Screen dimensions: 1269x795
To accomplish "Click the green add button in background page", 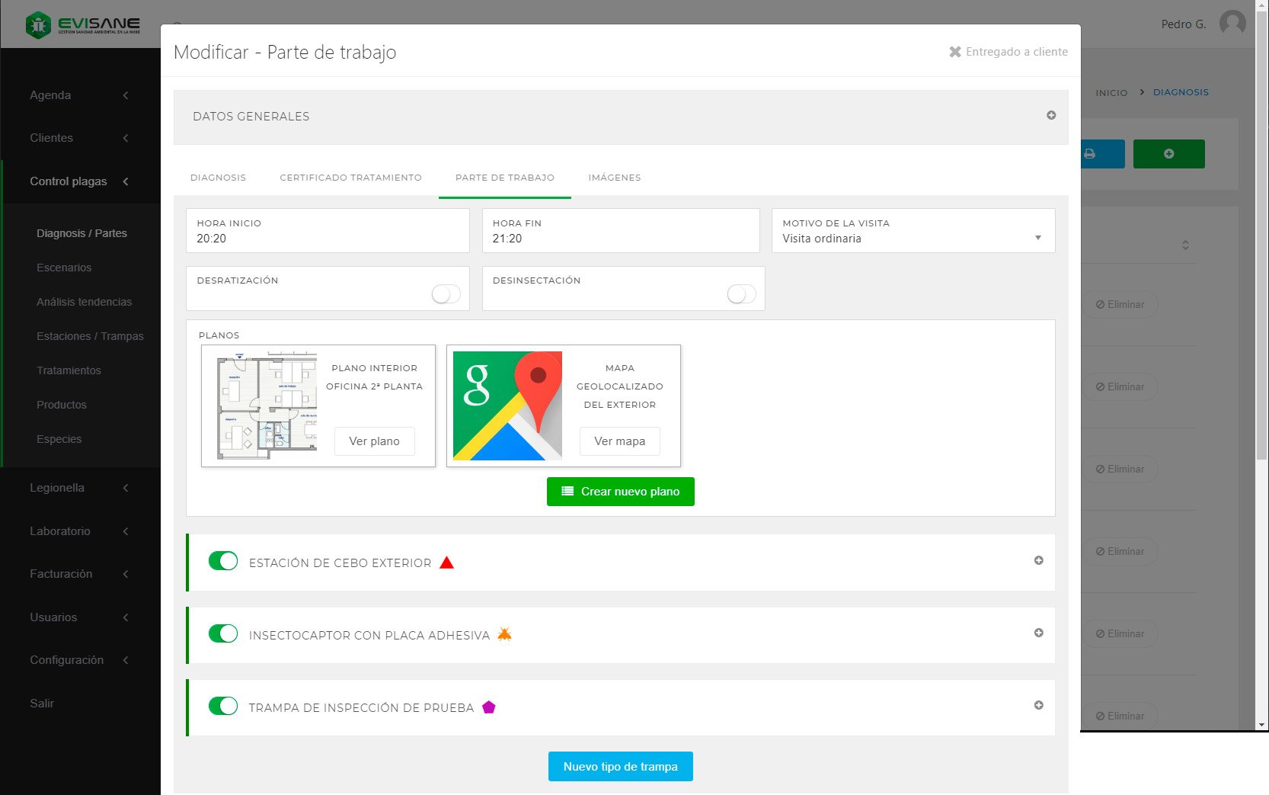I will [x=1168, y=154].
